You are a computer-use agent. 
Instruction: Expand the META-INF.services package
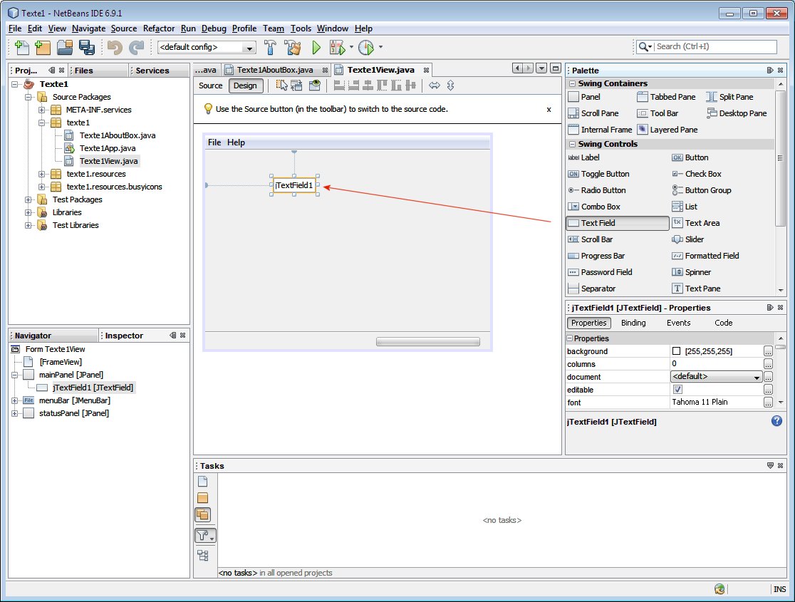point(42,110)
